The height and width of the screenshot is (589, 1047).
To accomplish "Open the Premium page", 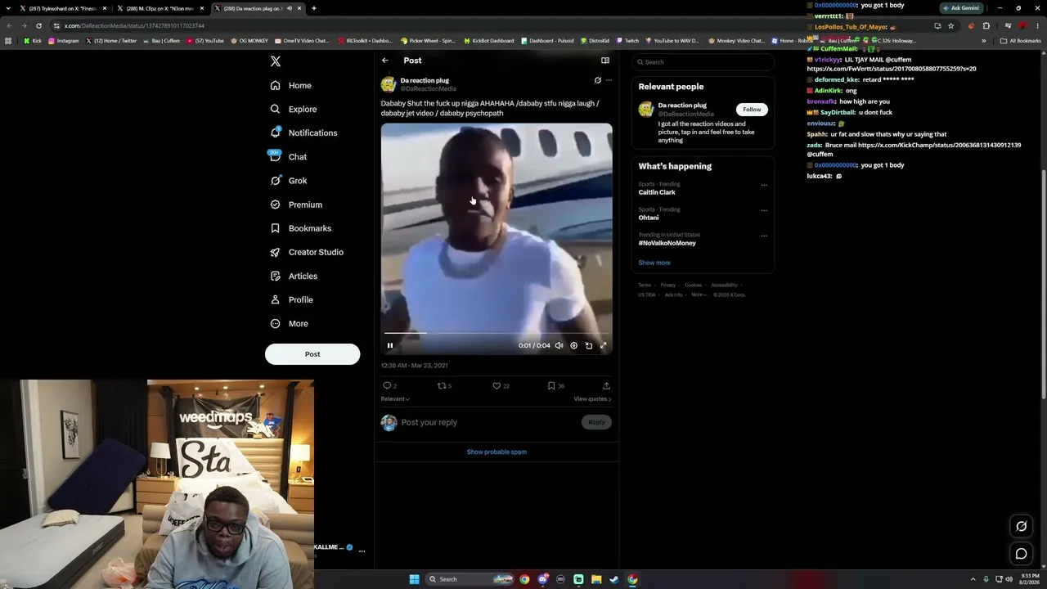I will tap(296, 205).
